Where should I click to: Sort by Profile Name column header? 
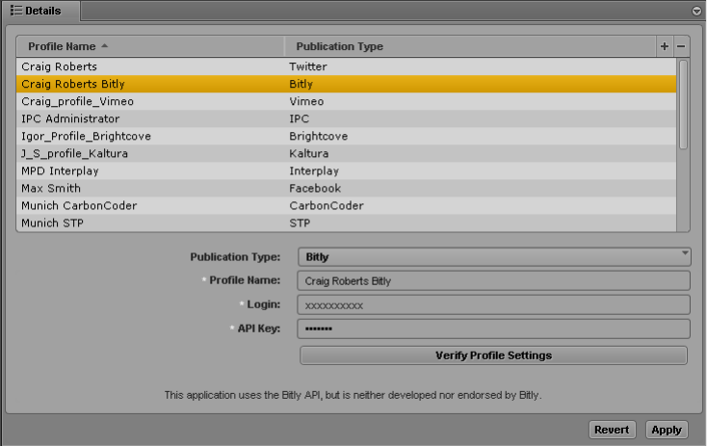pyautogui.click(x=150, y=46)
